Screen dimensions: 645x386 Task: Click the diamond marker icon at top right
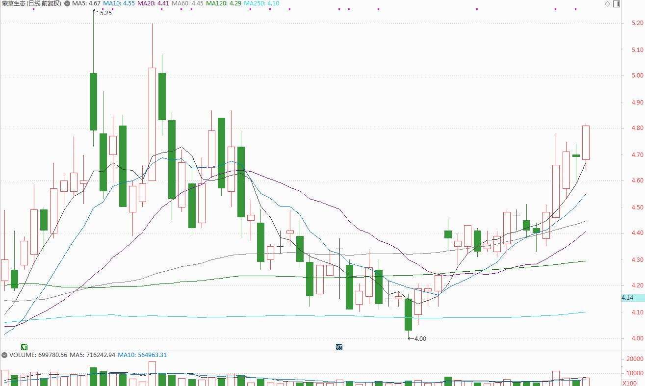607,3
